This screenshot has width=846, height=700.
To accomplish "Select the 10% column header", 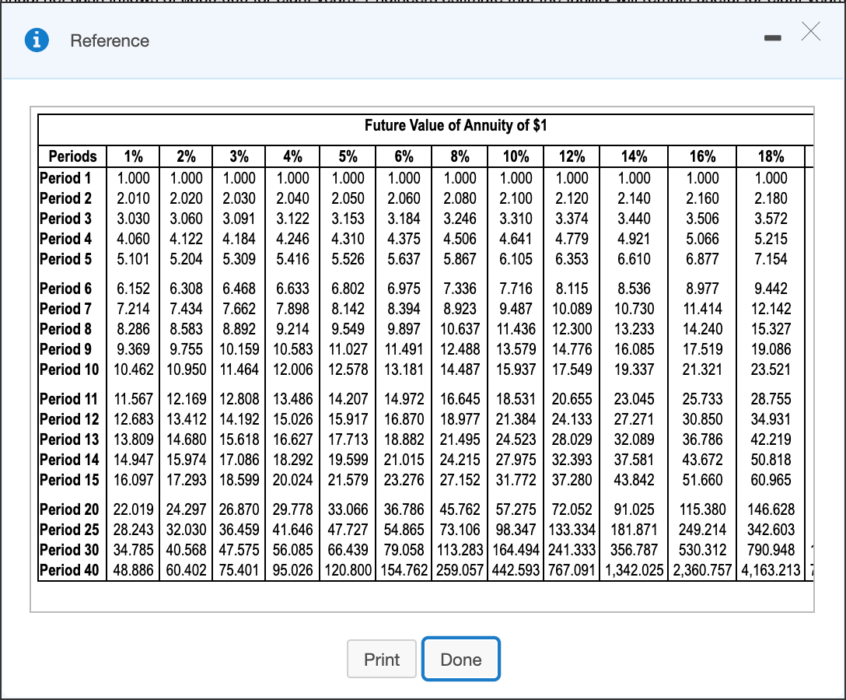I will click(x=515, y=156).
